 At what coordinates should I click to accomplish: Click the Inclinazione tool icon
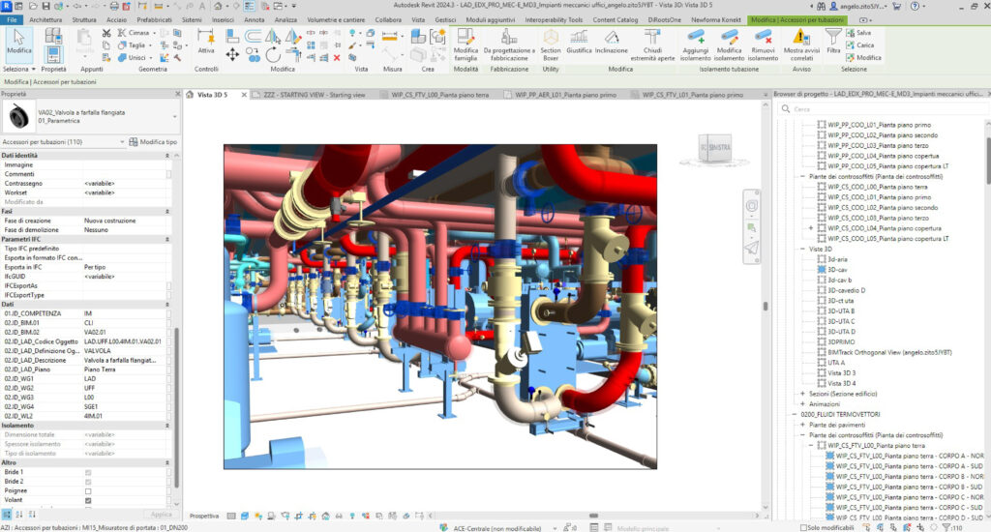point(611,39)
